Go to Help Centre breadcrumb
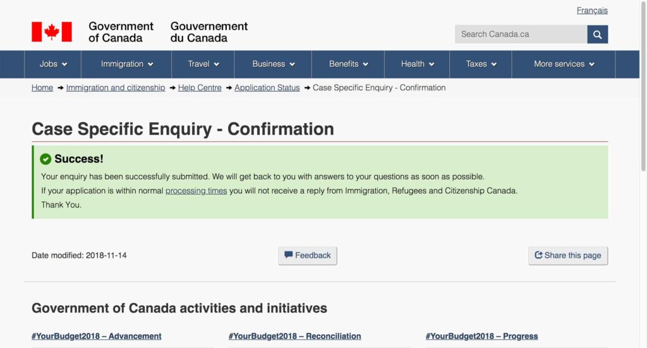The height and width of the screenshot is (348, 647). click(200, 88)
